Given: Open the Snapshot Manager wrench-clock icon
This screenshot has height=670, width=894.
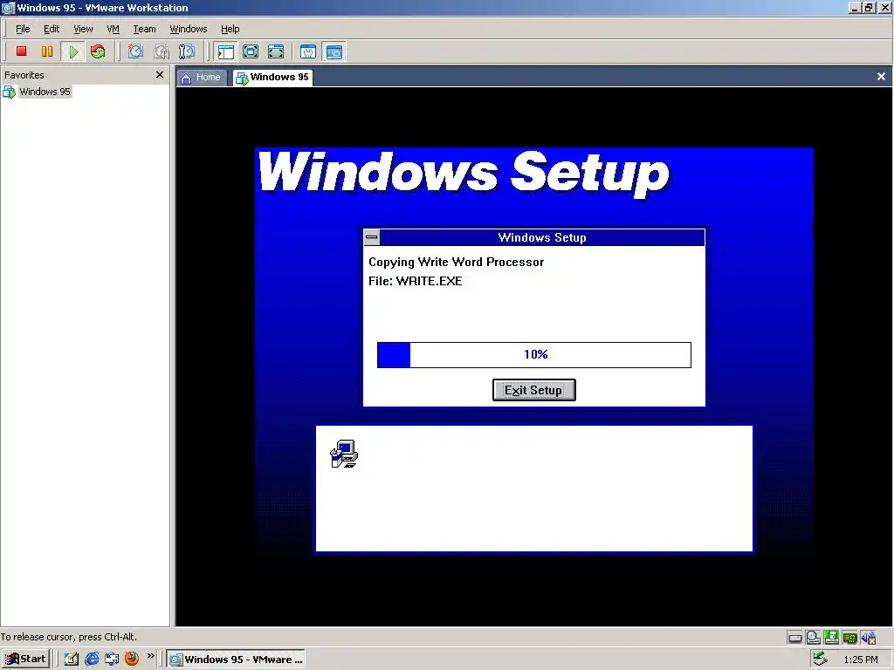Looking at the screenshot, I should (x=187, y=51).
